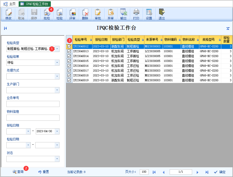Click the 检验单号 column lock icon
Image resolution: width=233 pixels, height=177 pixels.
click(91, 40)
